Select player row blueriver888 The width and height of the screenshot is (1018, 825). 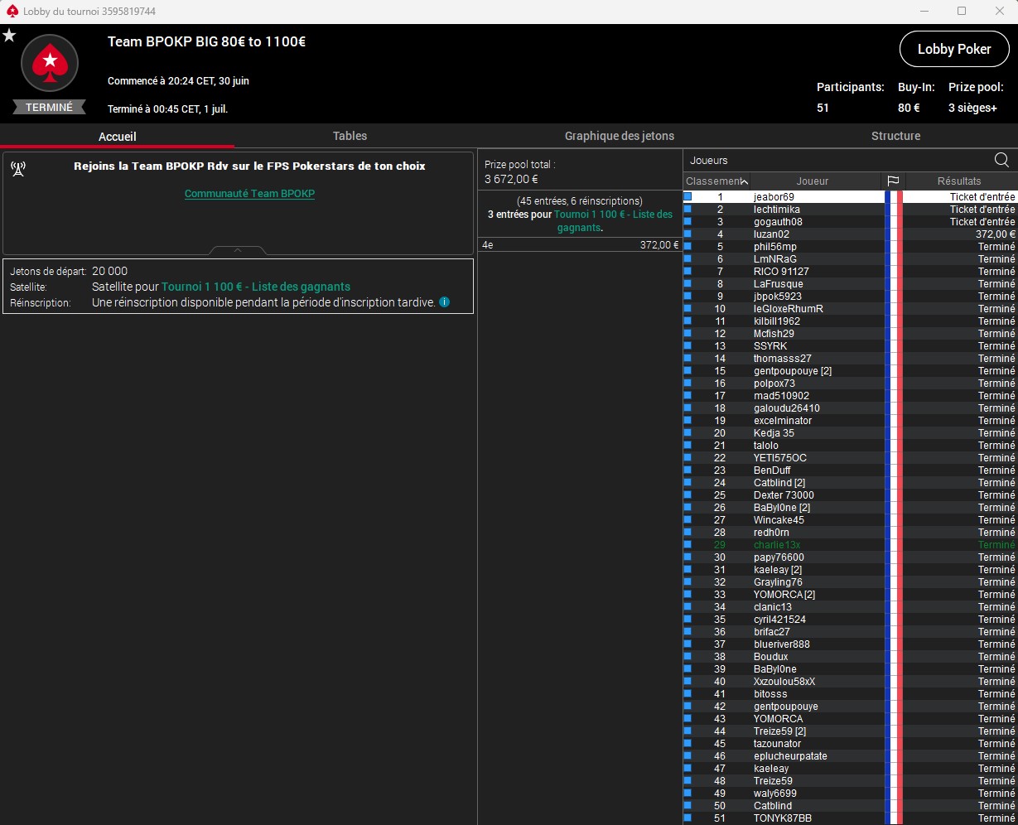(x=850, y=644)
